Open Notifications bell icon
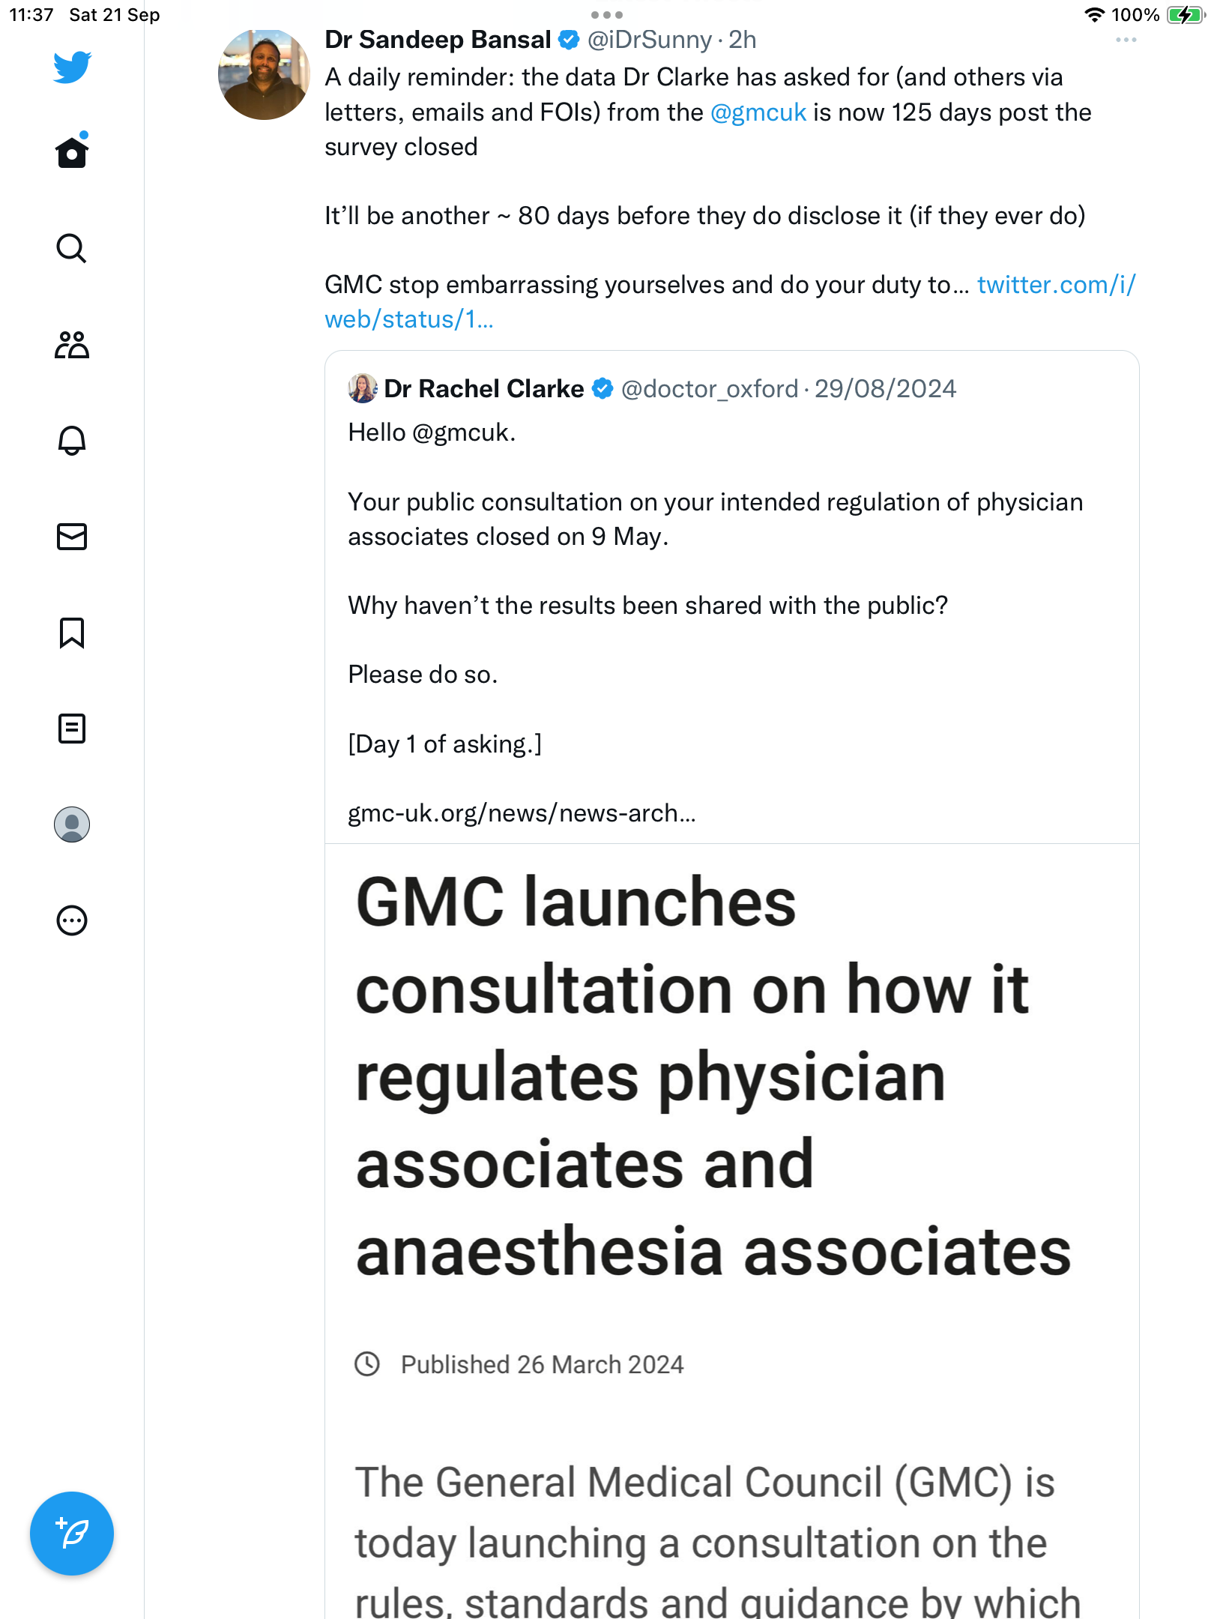This screenshot has width=1214, height=1619. pos(72,441)
